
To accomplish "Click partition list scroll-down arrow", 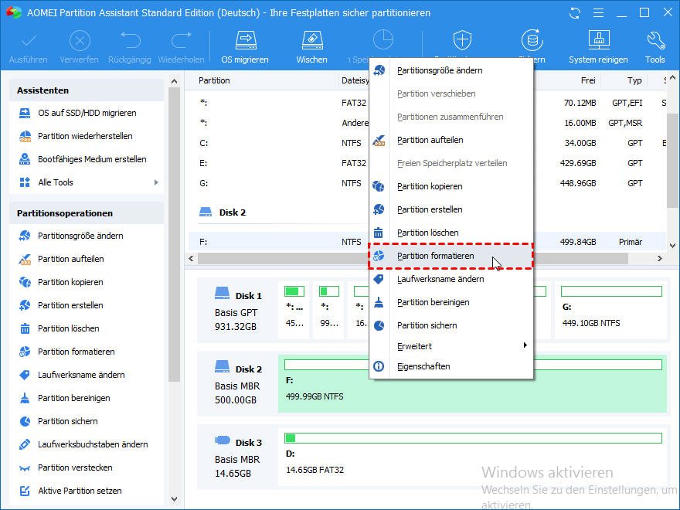I will point(672,246).
